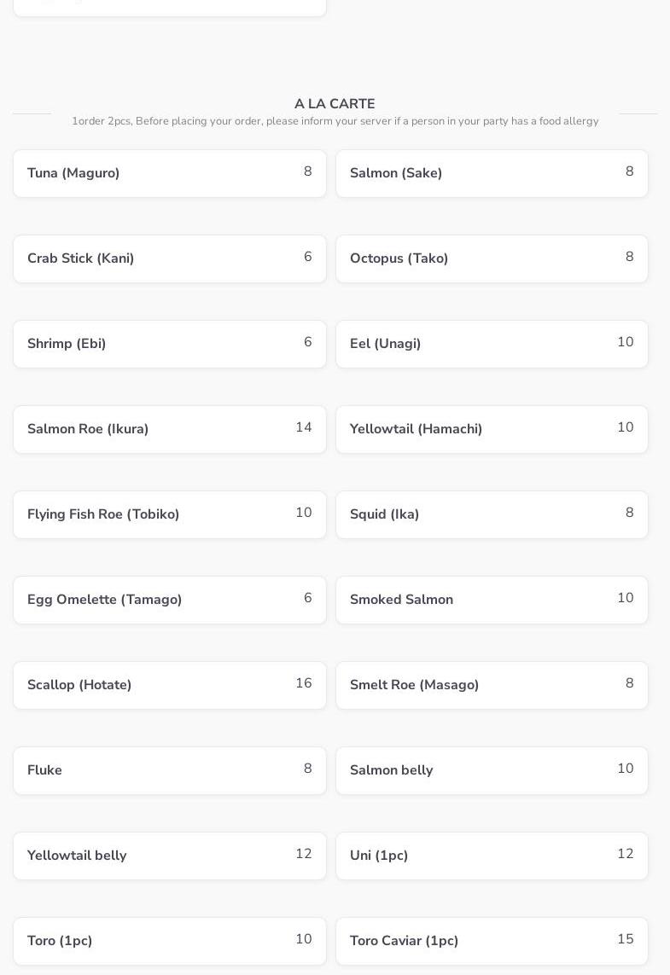
Task: Click the Squid (Ika) item
Action: pos(492,514)
